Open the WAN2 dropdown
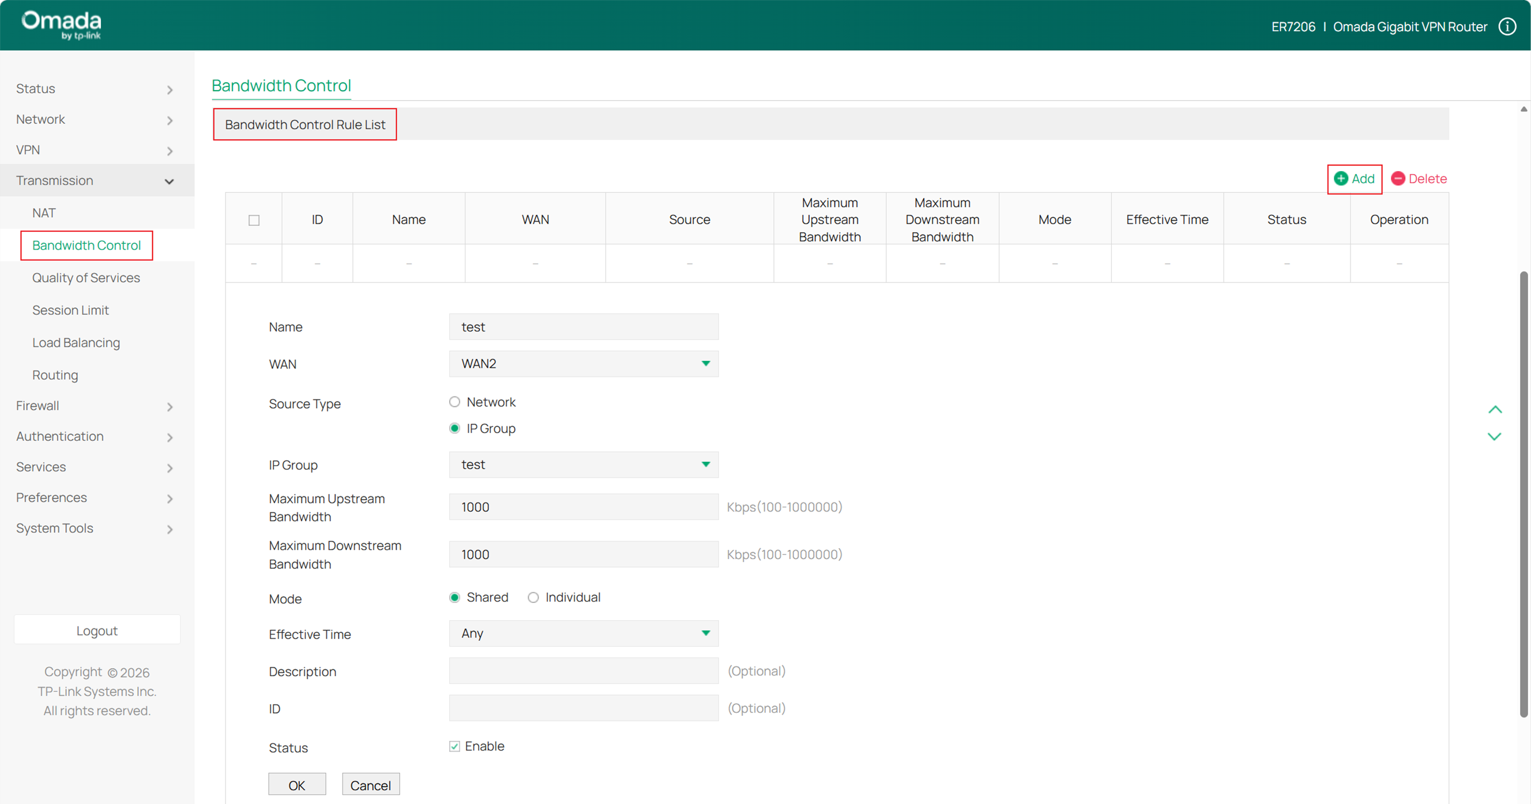The height and width of the screenshot is (804, 1531). click(x=583, y=364)
